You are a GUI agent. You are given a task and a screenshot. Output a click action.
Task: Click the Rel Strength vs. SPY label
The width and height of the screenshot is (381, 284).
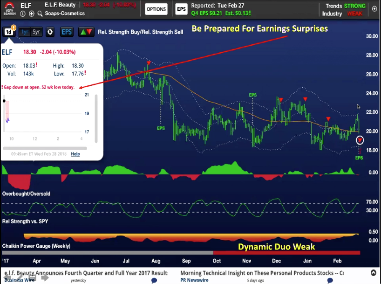pos(25,222)
